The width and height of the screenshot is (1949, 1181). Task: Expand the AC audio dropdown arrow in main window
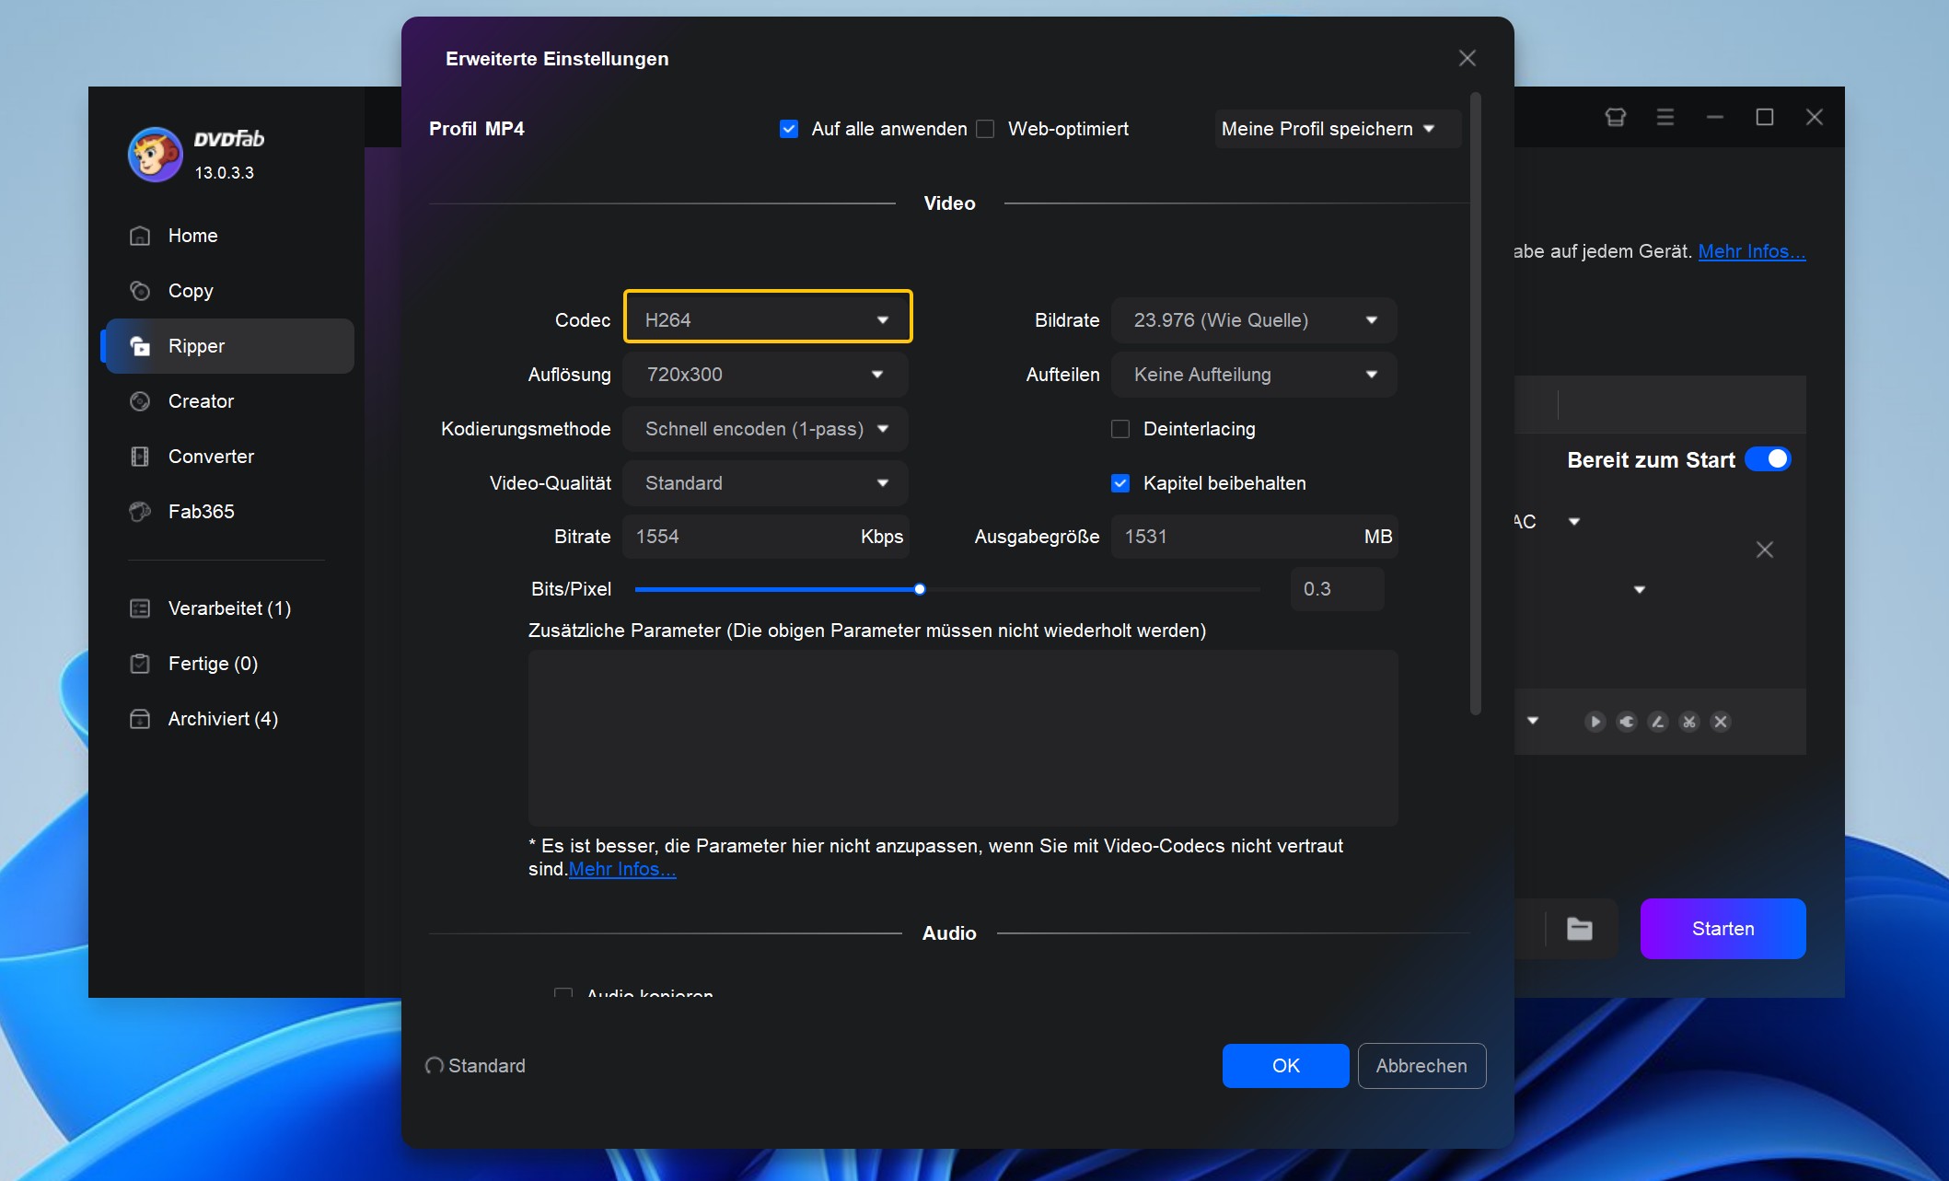[1574, 522]
